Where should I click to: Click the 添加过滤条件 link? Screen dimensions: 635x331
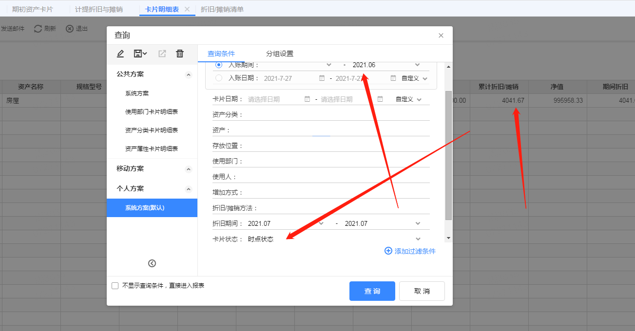click(x=415, y=251)
